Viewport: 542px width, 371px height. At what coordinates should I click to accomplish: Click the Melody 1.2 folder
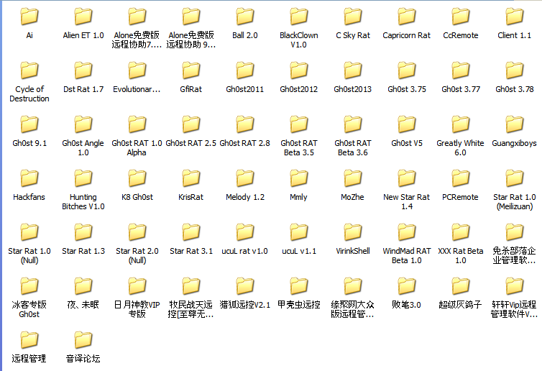245,179
